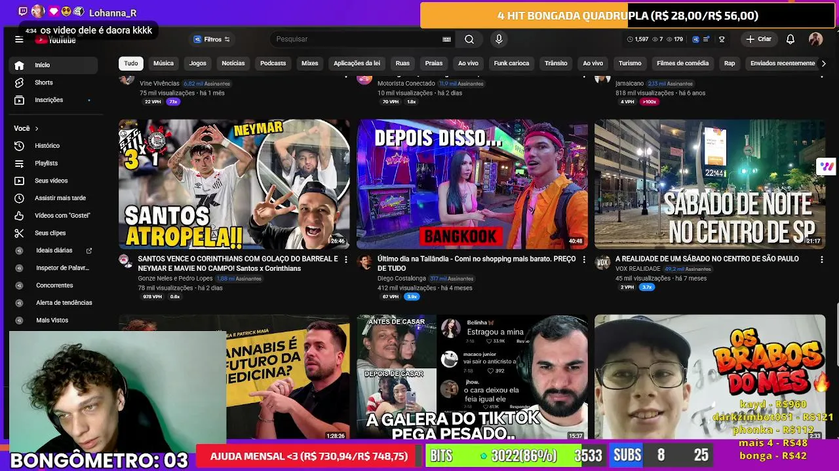Click the search magnifier button
This screenshot has width=839, height=471.
(469, 39)
